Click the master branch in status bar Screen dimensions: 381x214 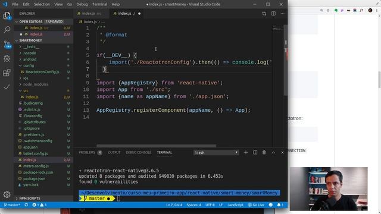[x=12, y=205]
